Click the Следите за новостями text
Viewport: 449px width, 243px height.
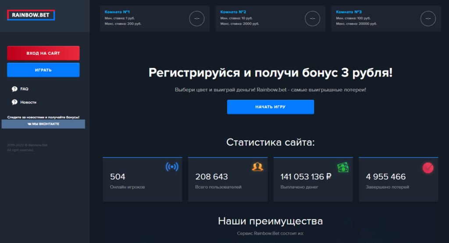click(43, 117)
